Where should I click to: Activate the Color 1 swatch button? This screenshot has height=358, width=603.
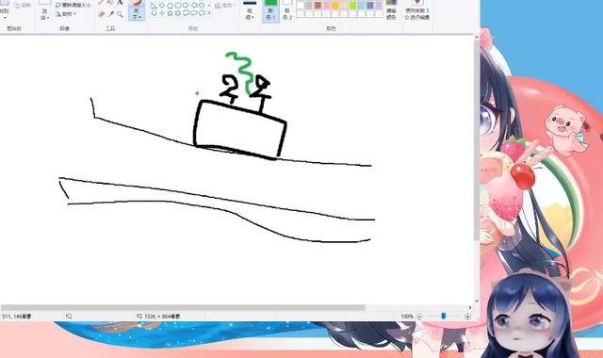[x=270, y=10]
